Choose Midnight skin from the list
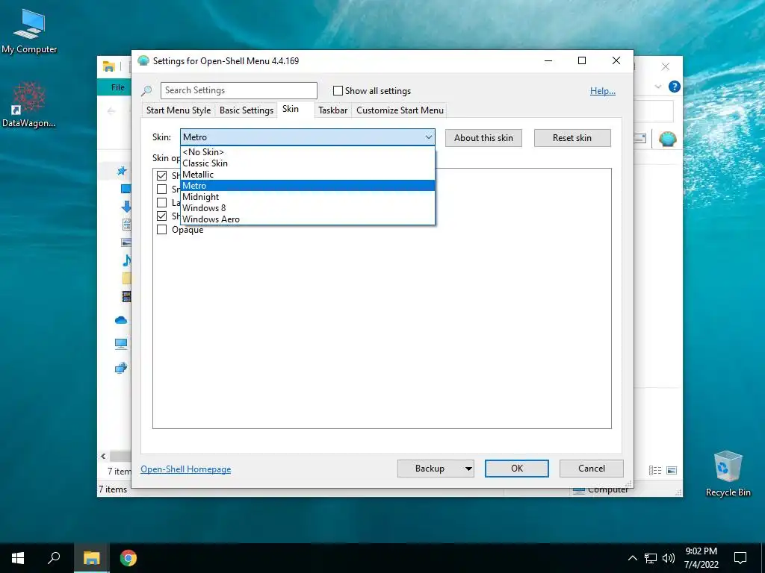 coord(307,197)
